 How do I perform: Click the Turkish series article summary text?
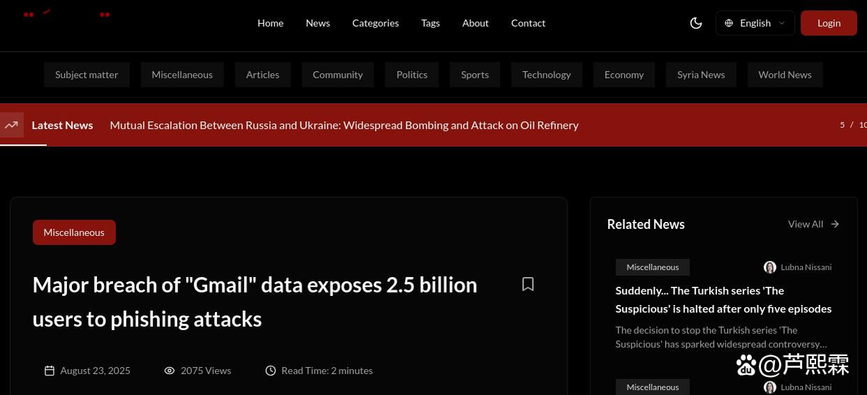point(722,337)
